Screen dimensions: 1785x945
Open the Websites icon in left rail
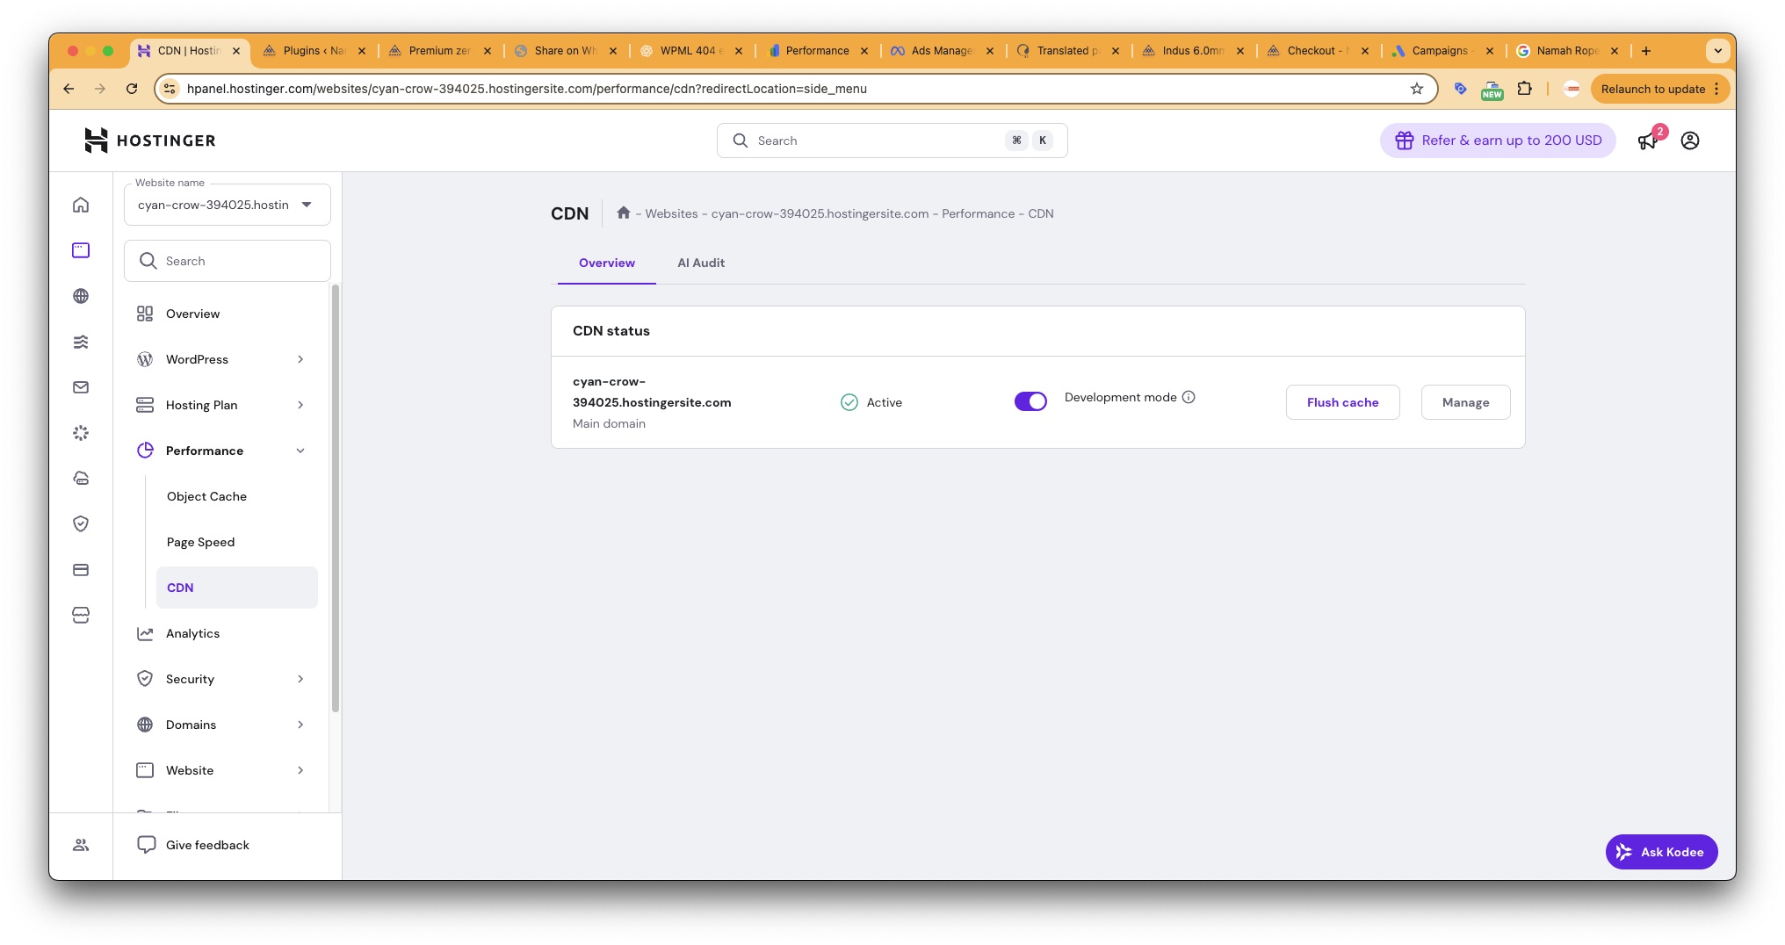point(81,250)
